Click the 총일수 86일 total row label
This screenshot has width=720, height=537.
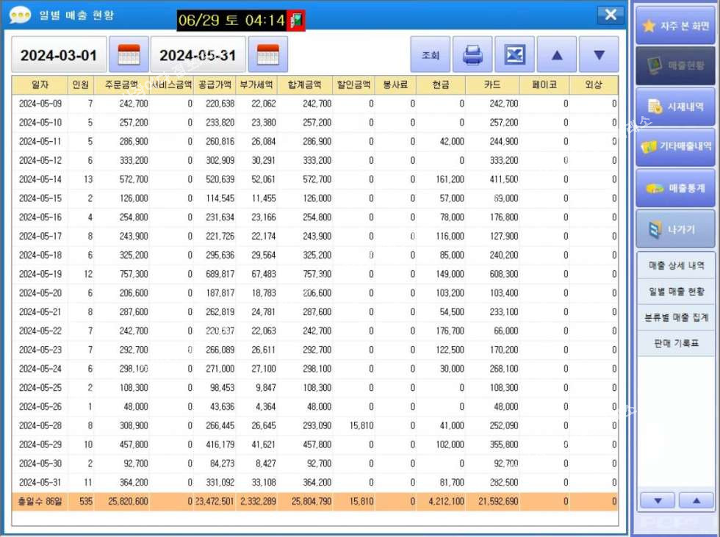[40, 502]
